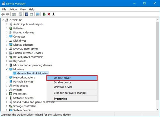The image size is (160, 117).
Task: Expand the Display adapters category
Action: tap(7, 45)
